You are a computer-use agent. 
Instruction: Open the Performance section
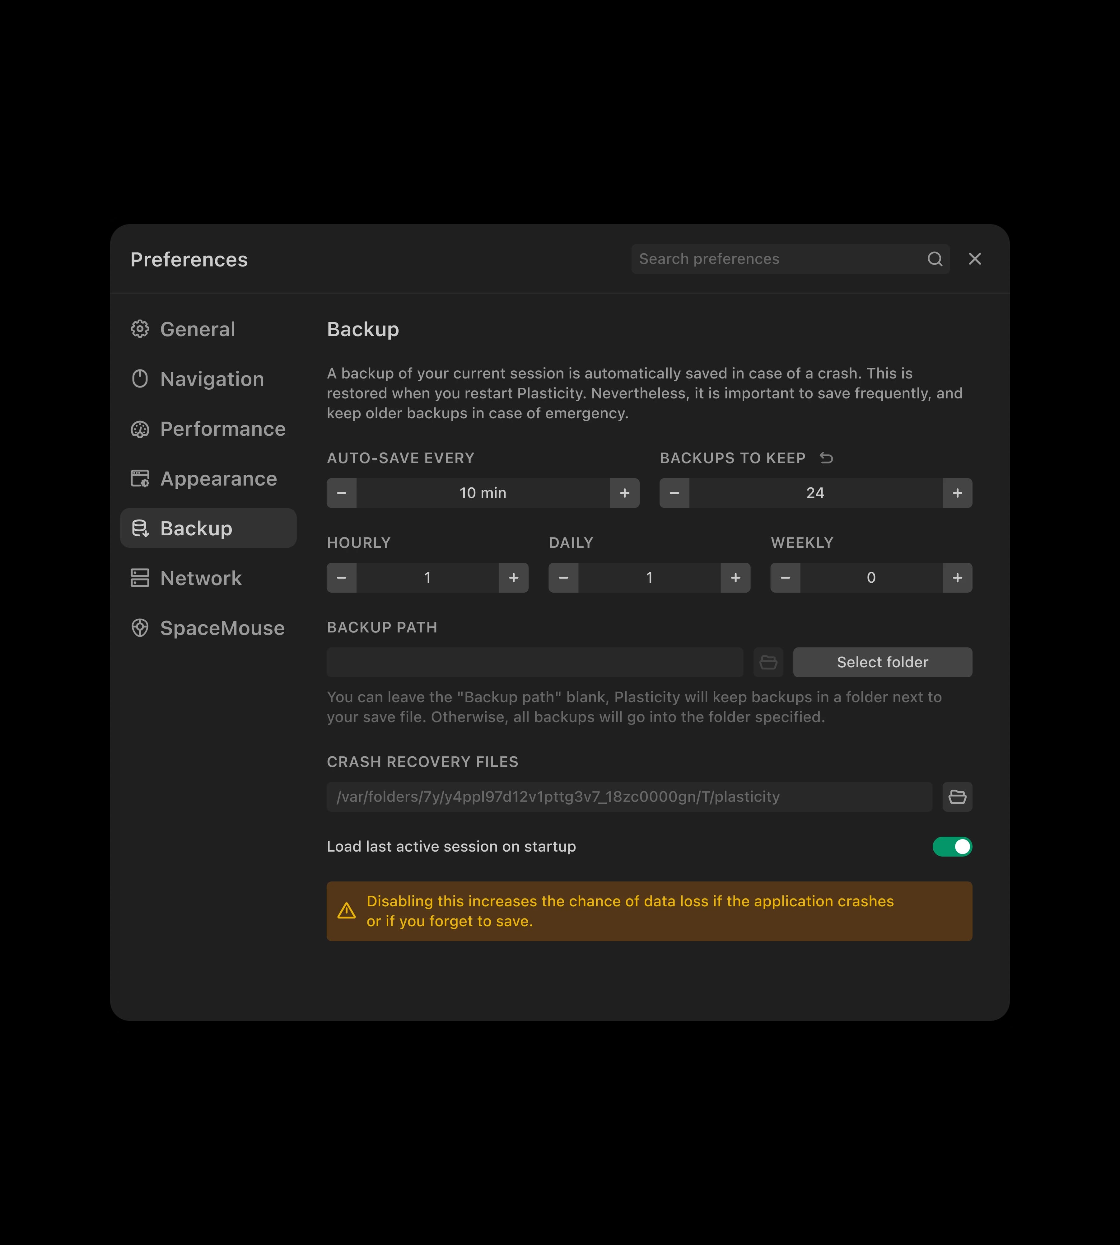tap(208, 429)
